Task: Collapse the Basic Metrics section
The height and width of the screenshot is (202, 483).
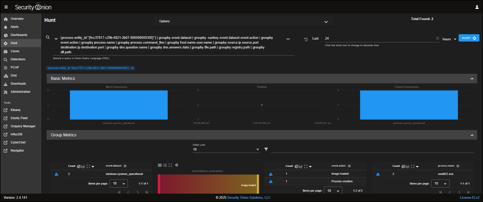Action: (x=472, y=79)
